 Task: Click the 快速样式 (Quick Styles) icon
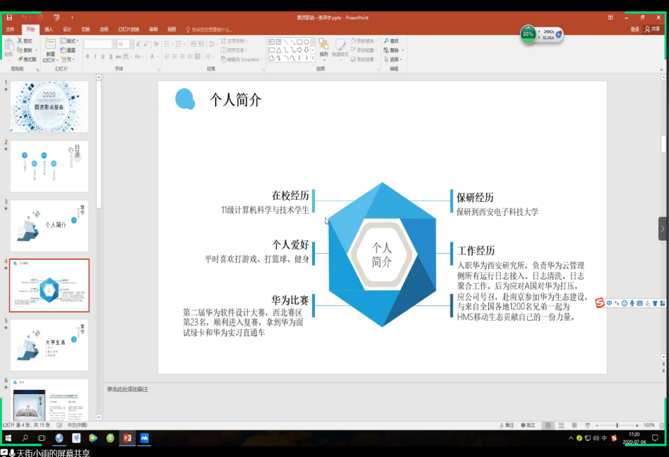(x=340, y=47)
